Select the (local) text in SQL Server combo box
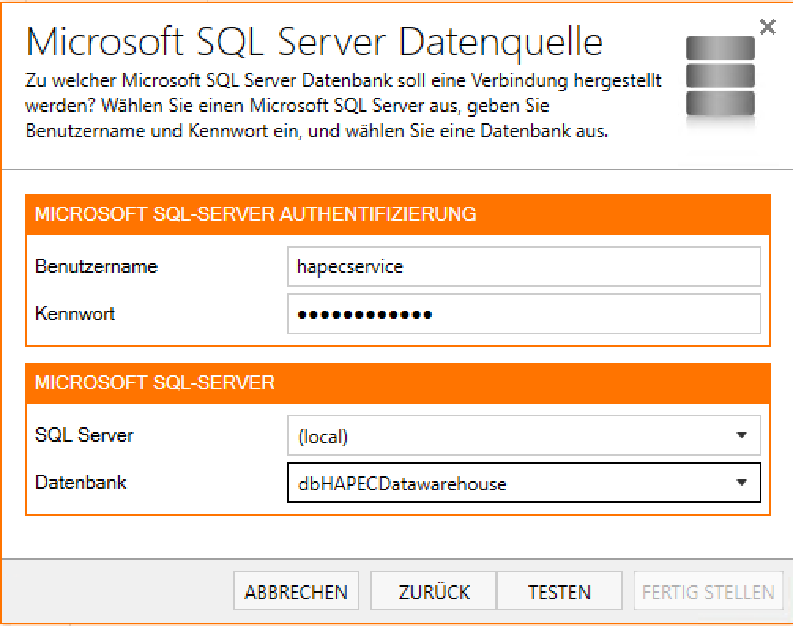The height and width of the screenshot is (626, 793). [323, 436]
